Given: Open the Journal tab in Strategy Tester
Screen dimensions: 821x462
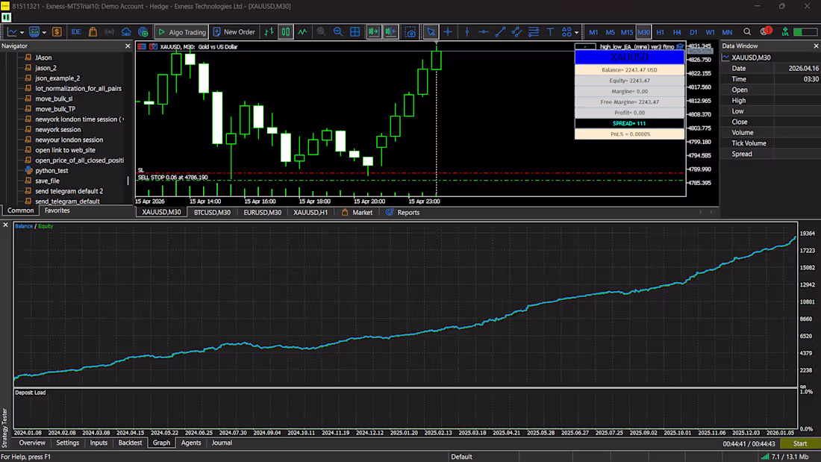Looking at the screenshot, I should point(222,443).
